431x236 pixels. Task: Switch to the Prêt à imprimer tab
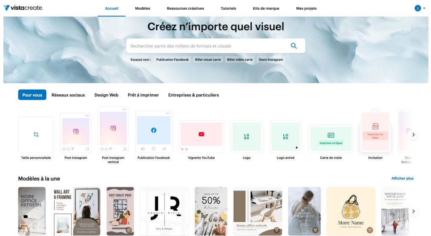143,95
